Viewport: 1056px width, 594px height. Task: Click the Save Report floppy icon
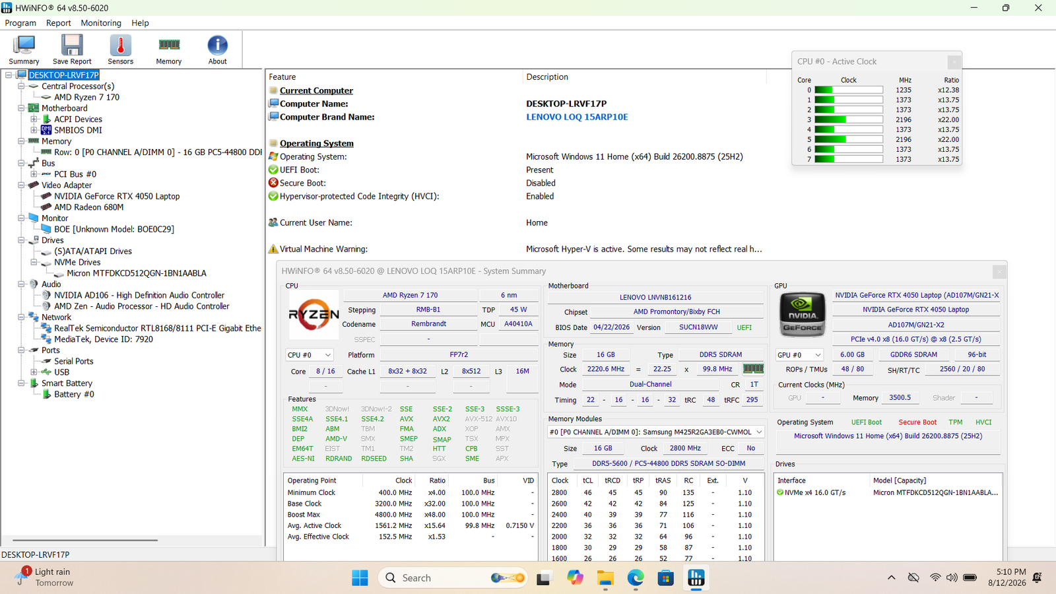click(72, 49)
